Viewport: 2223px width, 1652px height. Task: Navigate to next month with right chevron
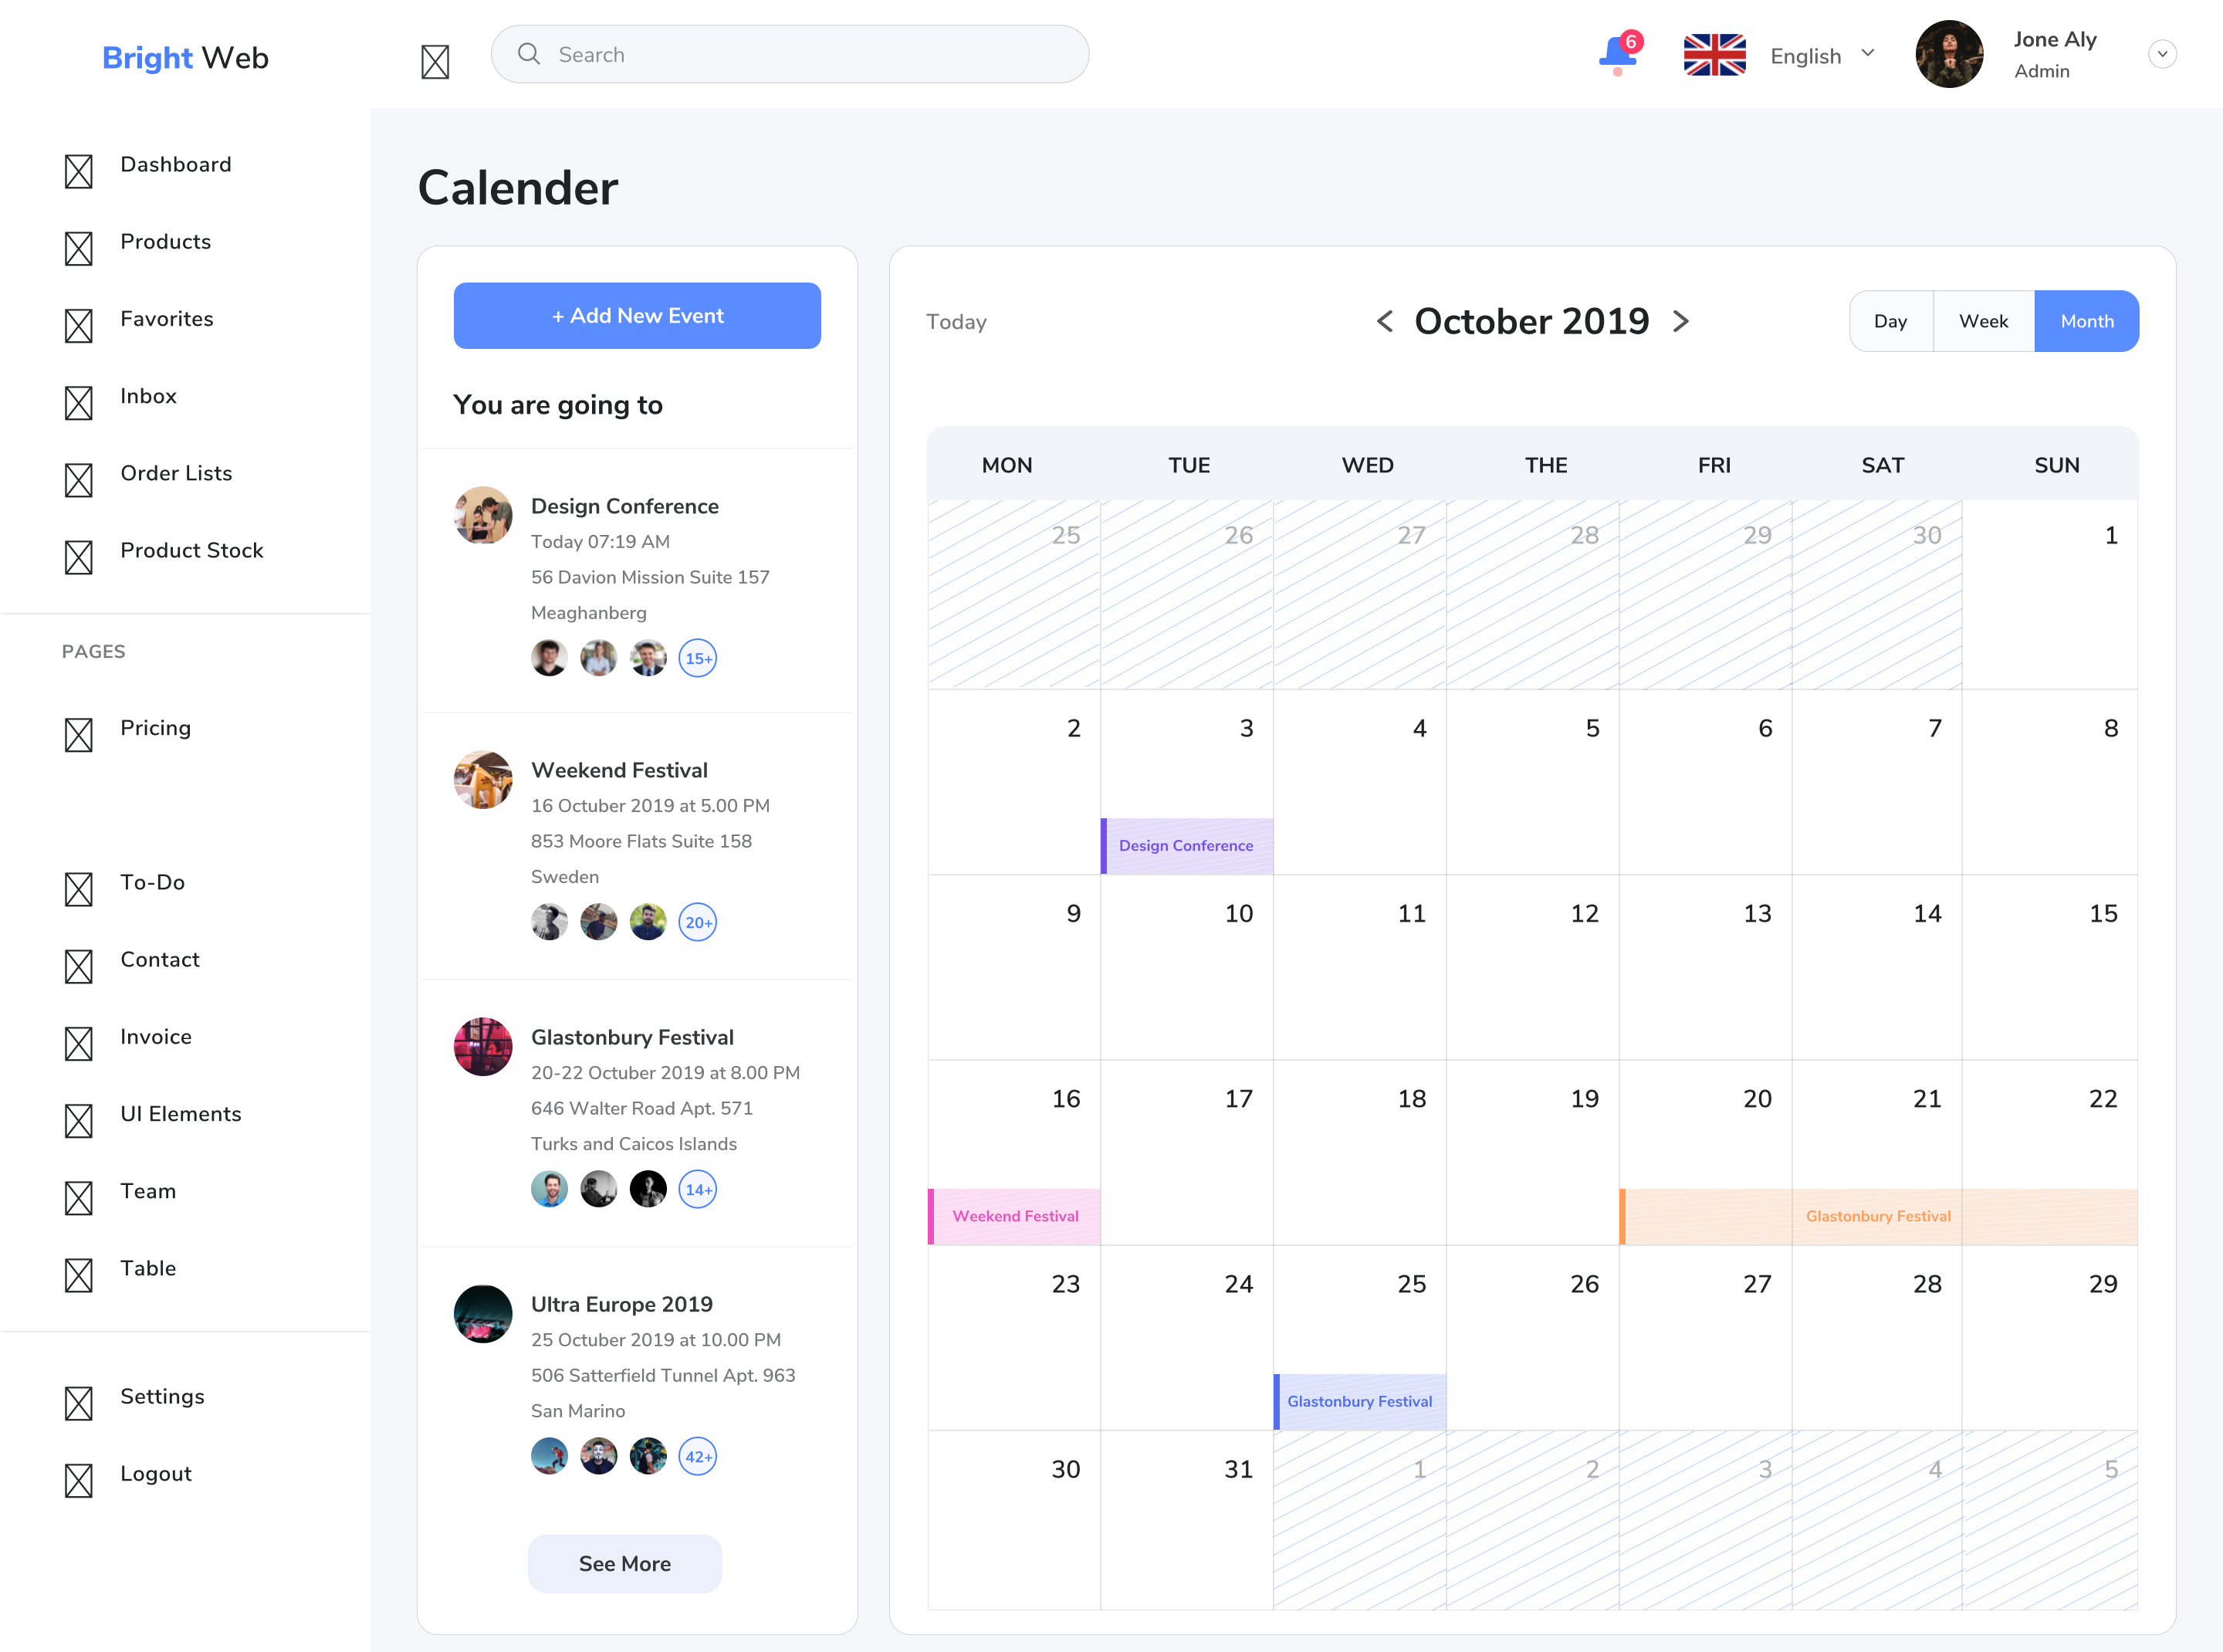(x=1682, y=321)
